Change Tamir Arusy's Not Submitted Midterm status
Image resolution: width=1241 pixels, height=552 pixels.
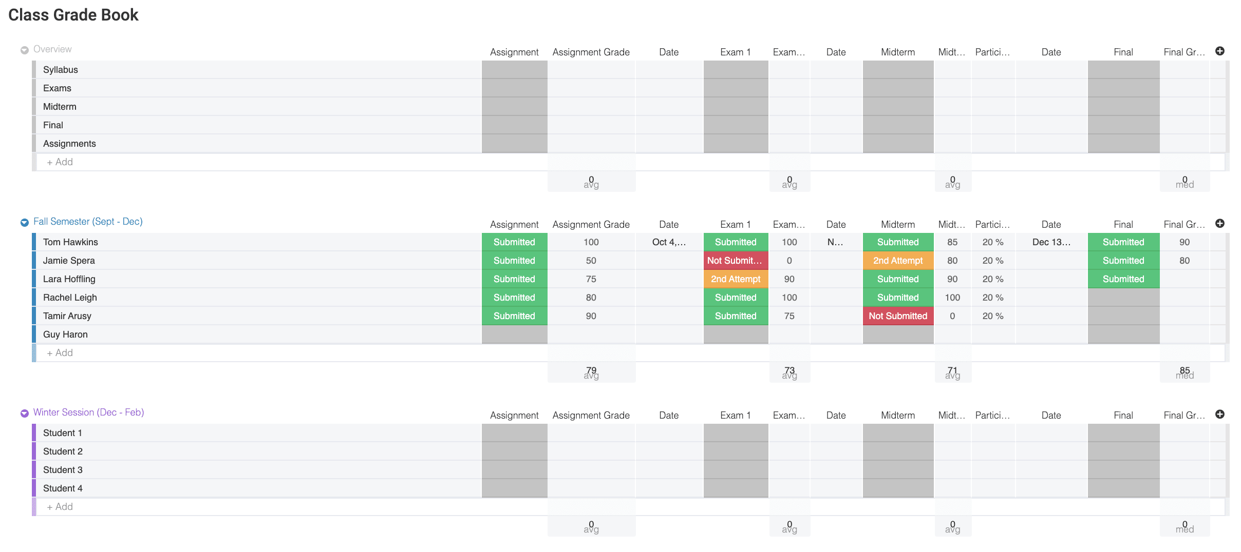898,316
